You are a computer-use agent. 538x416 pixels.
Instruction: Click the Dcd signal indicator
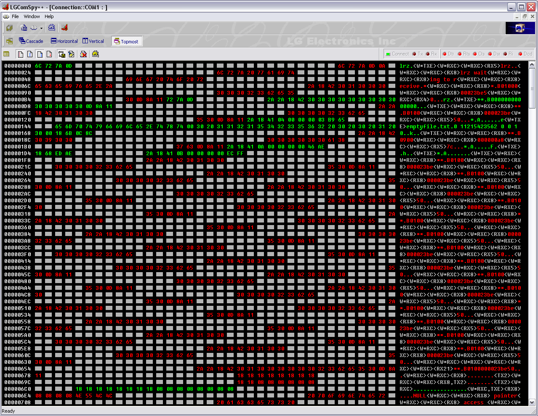[525, 54]
